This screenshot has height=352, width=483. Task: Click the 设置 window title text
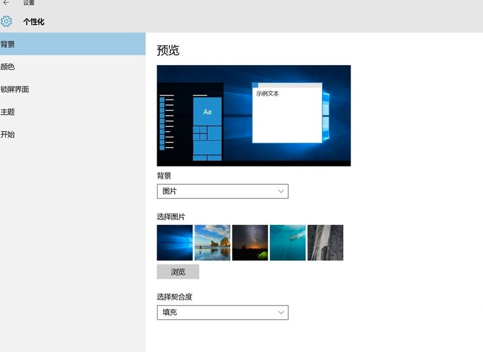pyautogui.click(x=29, y=3)
